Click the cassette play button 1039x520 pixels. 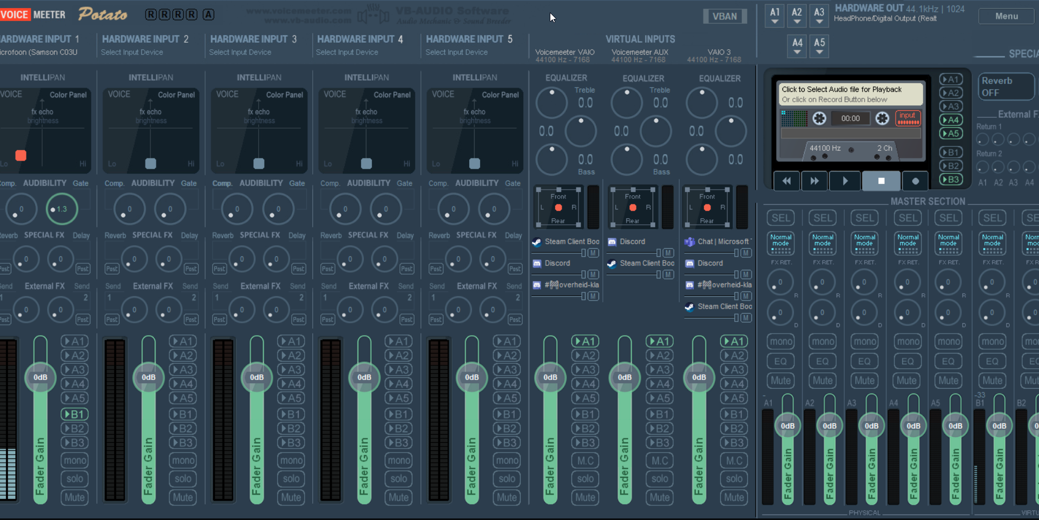pos(845,181)
